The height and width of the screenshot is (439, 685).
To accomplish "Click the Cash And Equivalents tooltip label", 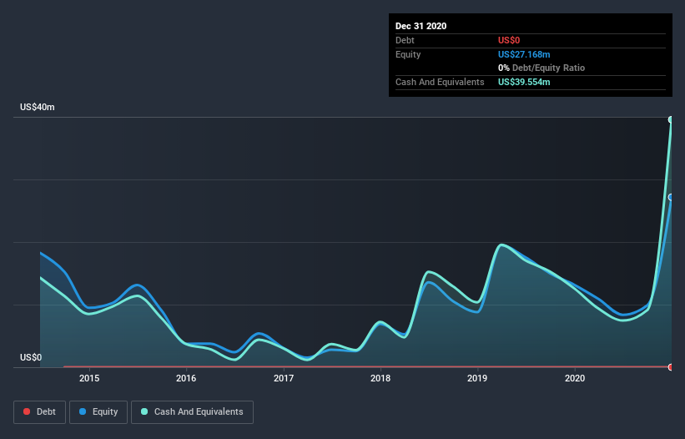I will (440, 82).
